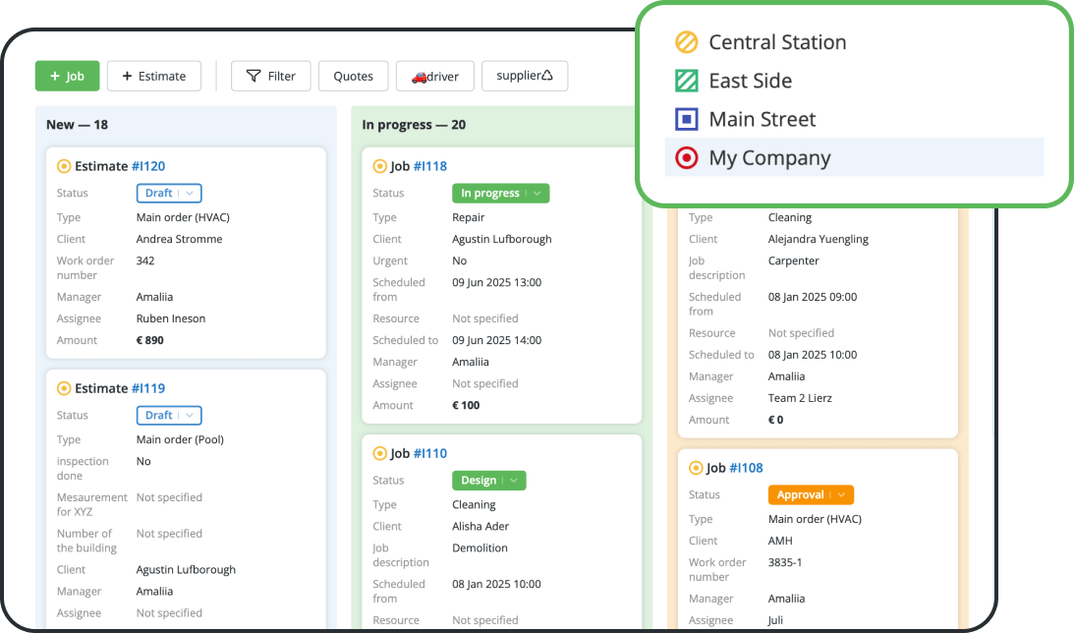Click the red target icon beside My Company
Image resolution: width=1074 pixels, height=633 pixels.
(688, 156)
